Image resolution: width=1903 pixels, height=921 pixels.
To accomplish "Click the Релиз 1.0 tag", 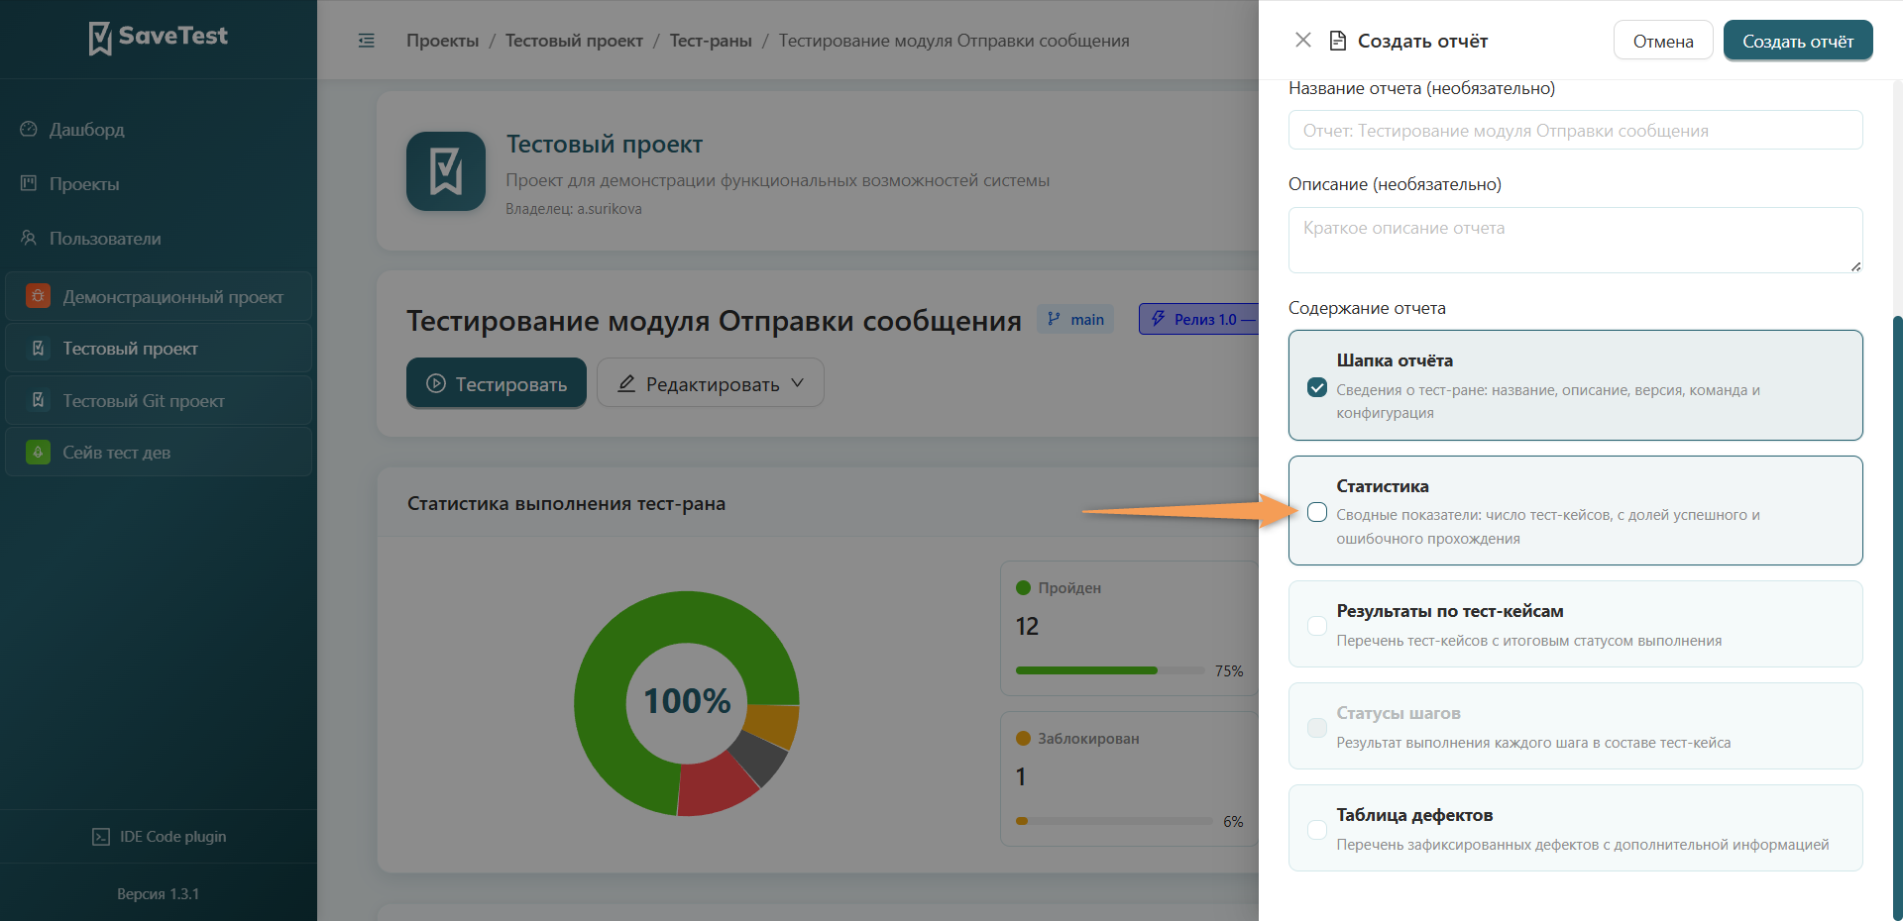I will click(1198, 319).
